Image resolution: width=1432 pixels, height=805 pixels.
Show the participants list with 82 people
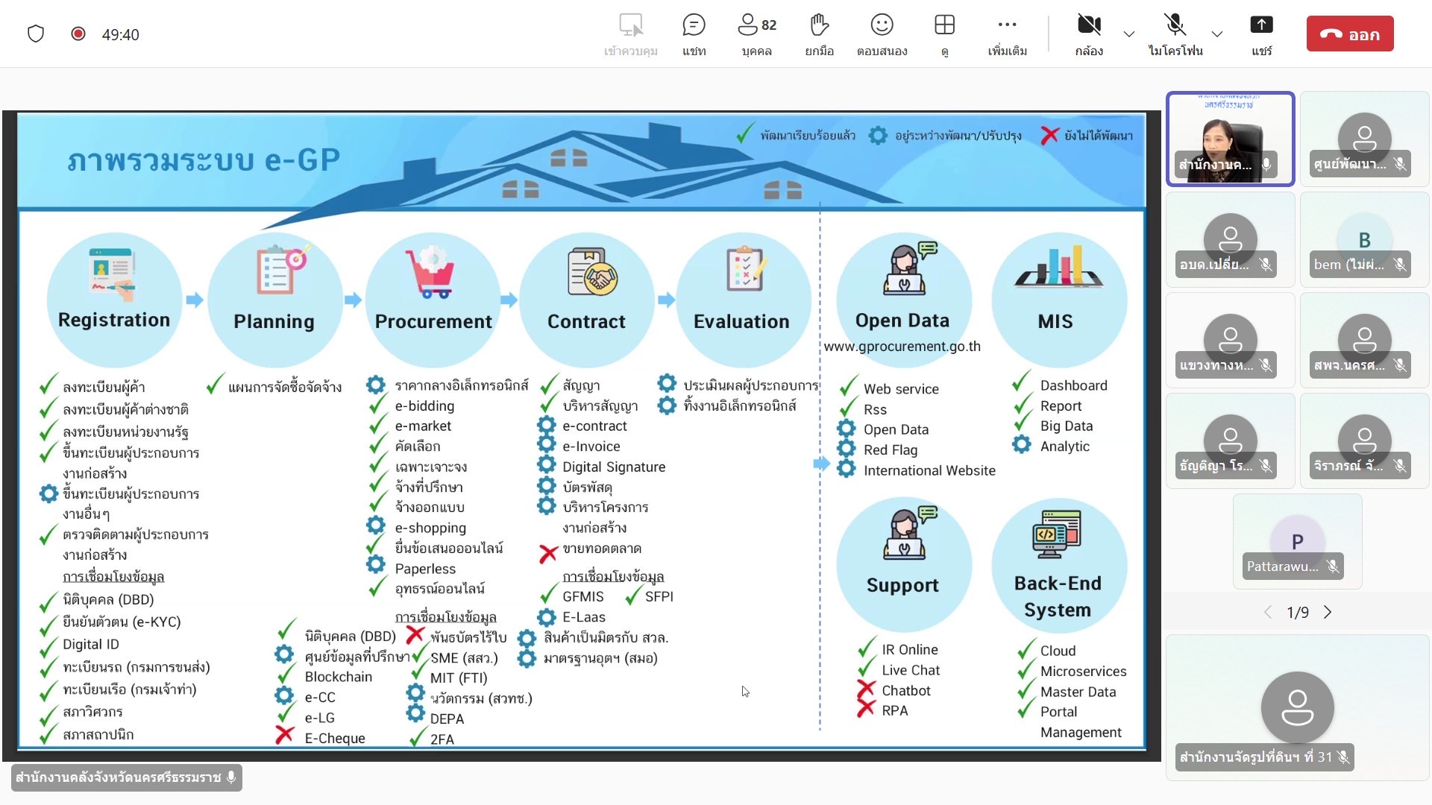click(x=756, y=34)
